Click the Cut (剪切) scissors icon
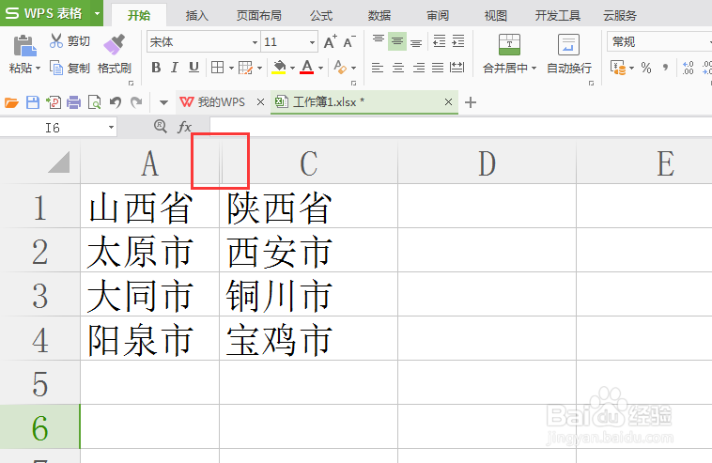The image size is (712, 463). point(56,41)
